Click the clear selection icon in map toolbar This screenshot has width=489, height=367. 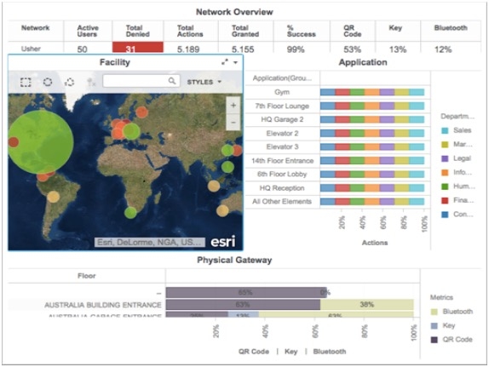(91, 83)
